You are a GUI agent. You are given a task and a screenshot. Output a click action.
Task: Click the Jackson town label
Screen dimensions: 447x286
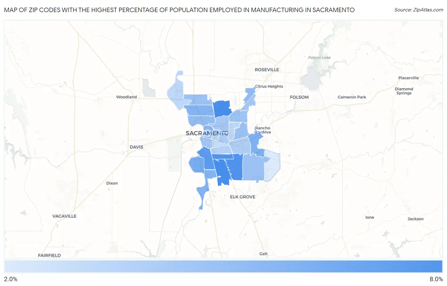(416, 219)
